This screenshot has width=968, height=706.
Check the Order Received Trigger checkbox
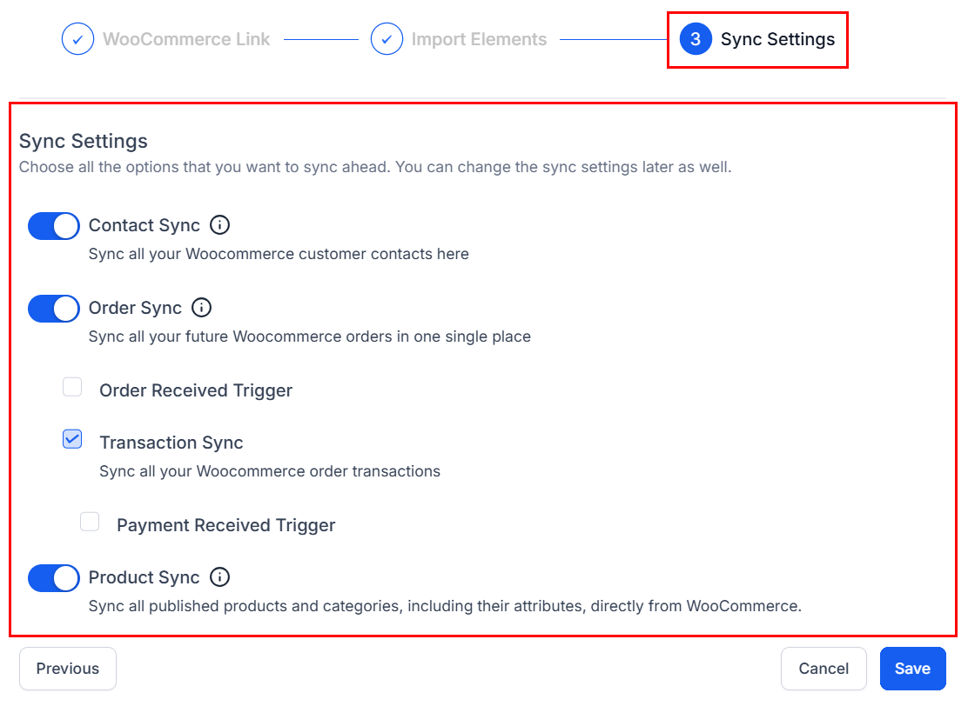pyautogui.click(x=72, y=387)
